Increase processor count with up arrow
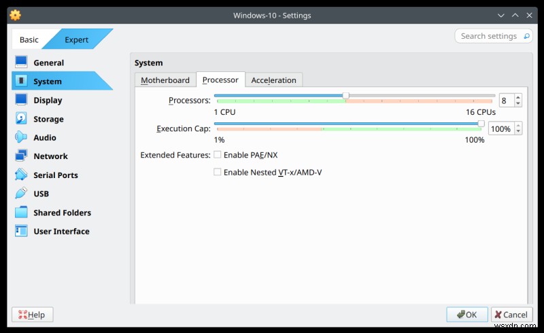Image resolution: width=544 pixels, height=333 pixels. click(x=518, y=97)
